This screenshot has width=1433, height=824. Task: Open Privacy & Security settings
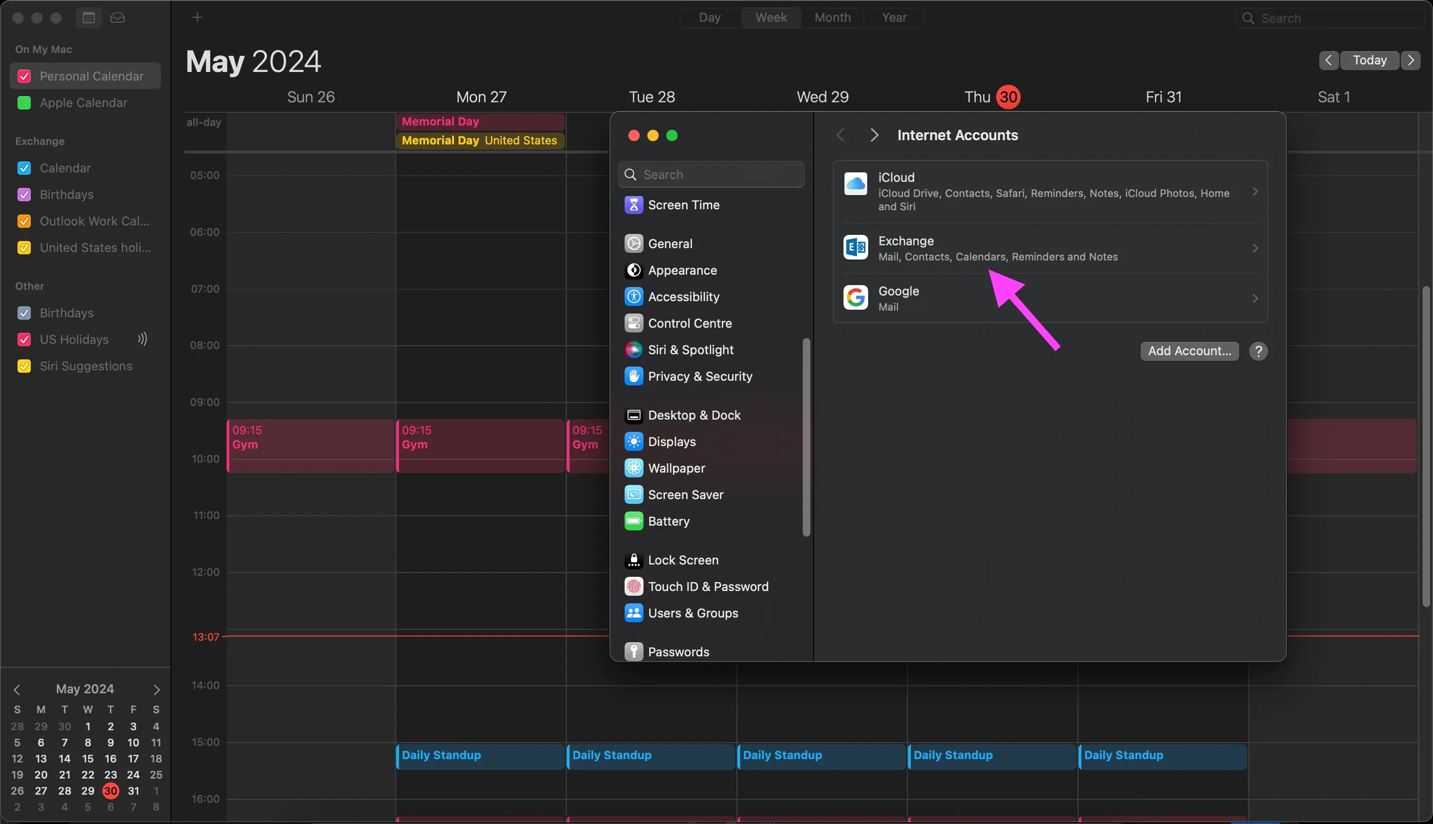click(700, 376)
